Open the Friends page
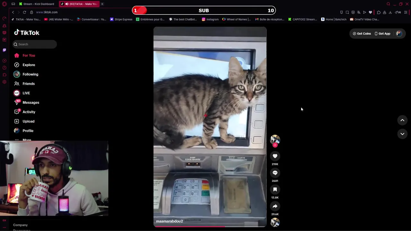The height and width of the screenshot is (231, 411). [x=24, y=84]
